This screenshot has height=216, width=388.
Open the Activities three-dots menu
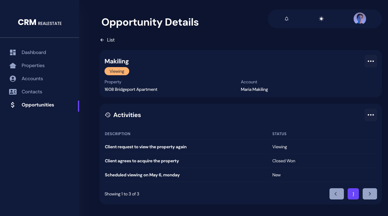pos(371,115)
